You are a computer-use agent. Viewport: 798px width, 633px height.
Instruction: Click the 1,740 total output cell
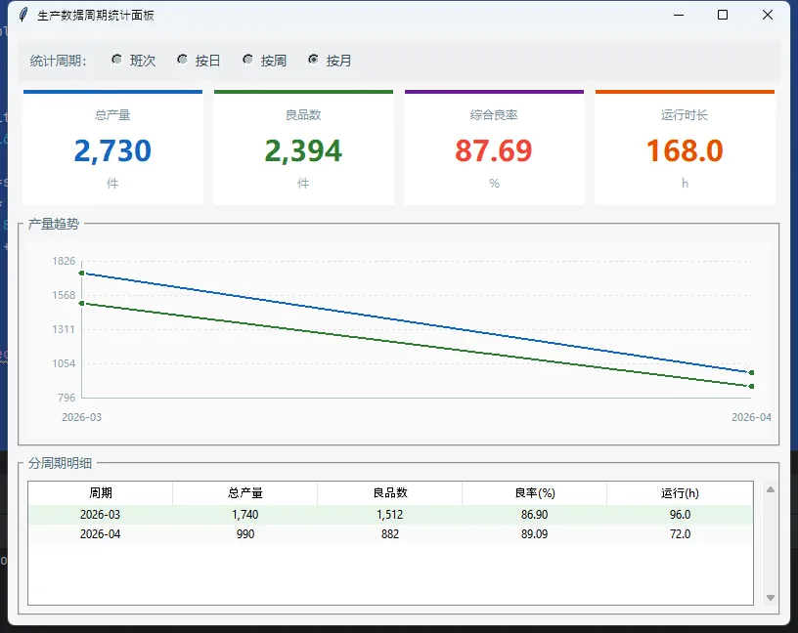pos(244,515)
